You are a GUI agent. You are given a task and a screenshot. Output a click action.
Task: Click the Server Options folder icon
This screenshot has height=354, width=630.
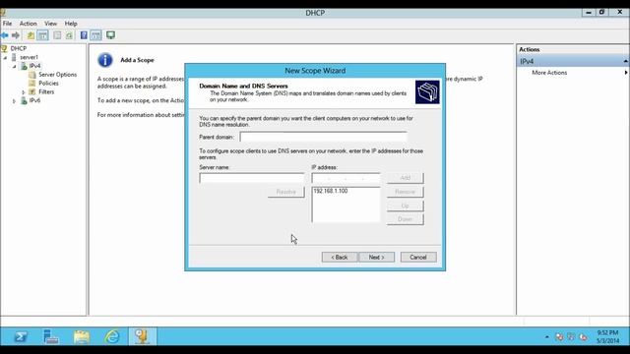[x=32, y=75]
